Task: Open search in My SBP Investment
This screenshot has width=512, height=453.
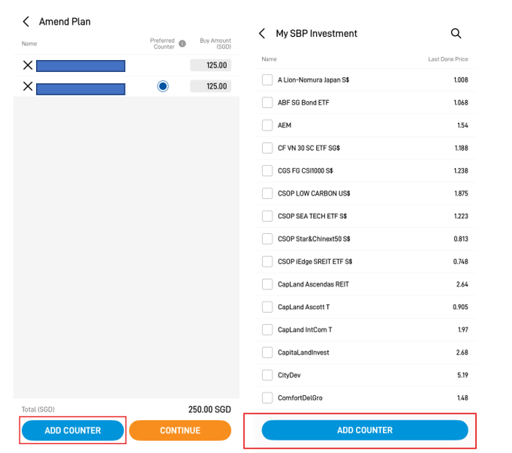Action: click(456, 33)
